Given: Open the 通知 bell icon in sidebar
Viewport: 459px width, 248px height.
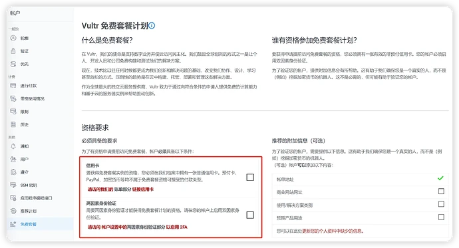Looking at the screenshot, I should (x=13, y=146).
